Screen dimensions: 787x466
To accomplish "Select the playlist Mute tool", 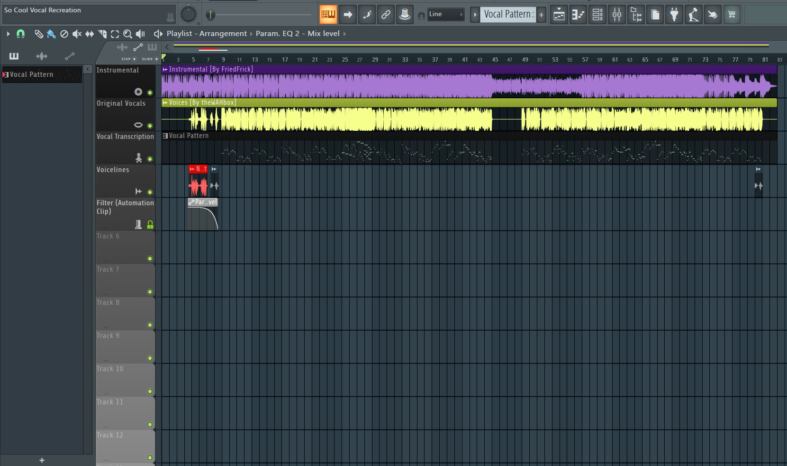I will (x=77, y=34).
